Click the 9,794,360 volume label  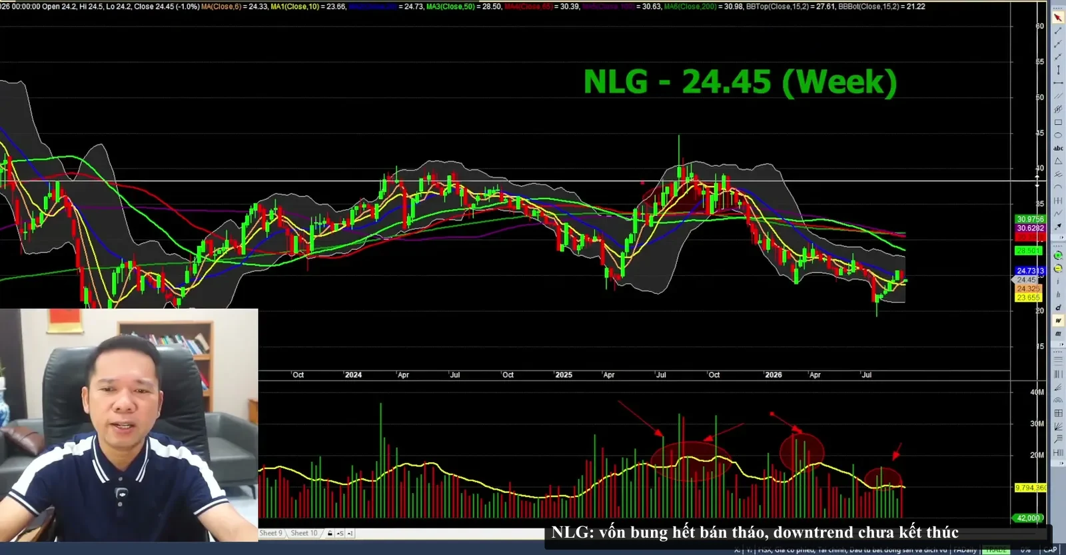pyautogui.click(x=1031, y=488)
